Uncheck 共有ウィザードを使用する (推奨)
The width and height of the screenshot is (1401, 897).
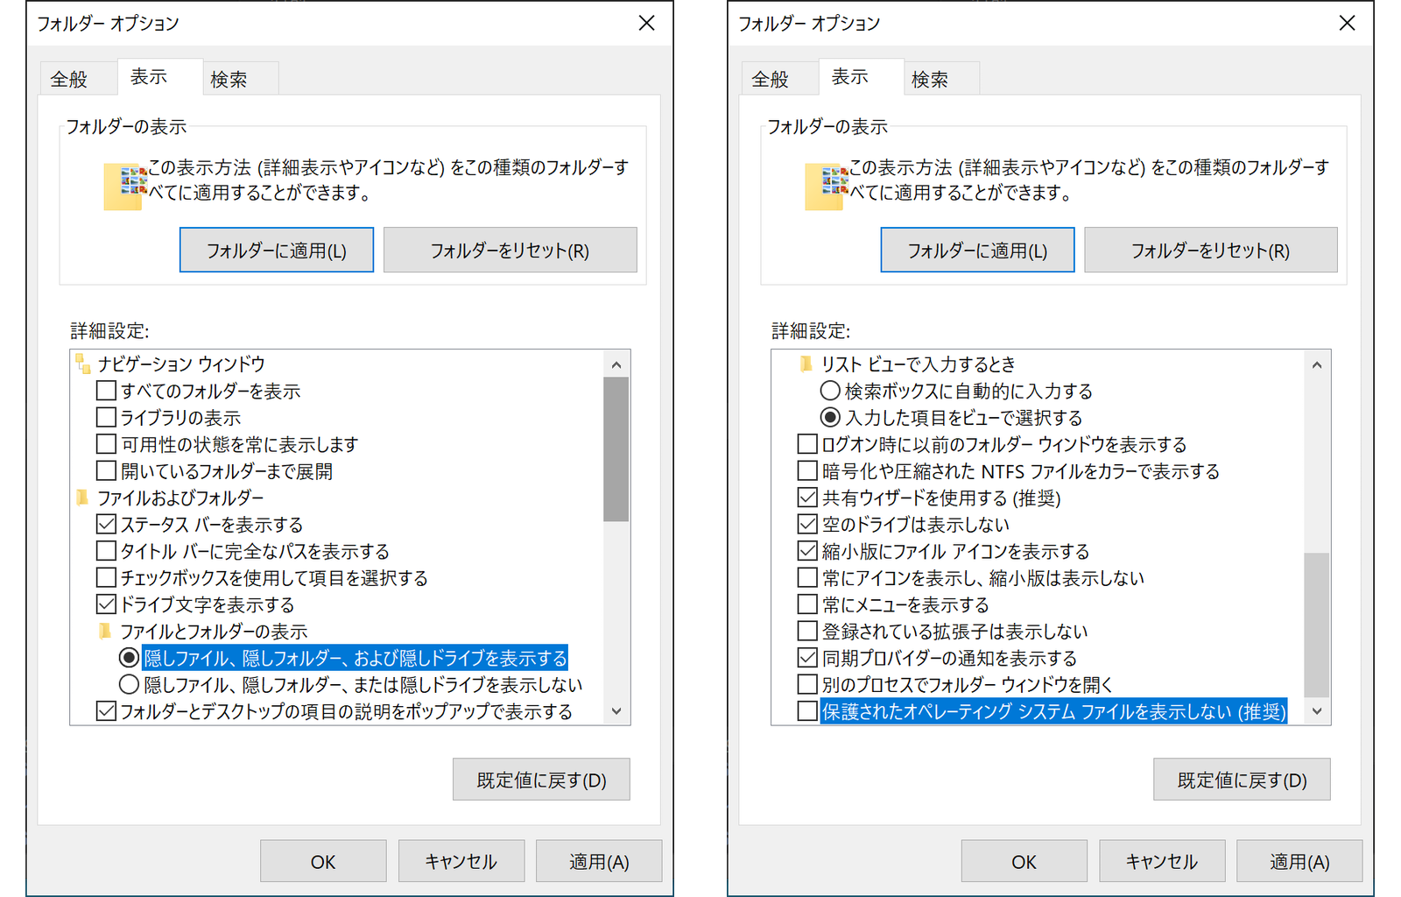(807, 498)
